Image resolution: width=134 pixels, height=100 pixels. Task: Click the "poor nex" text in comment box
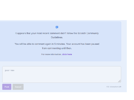click(9, 70)
